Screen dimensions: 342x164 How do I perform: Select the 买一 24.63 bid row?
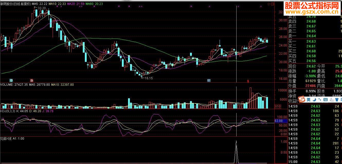[x=314, y=41]
